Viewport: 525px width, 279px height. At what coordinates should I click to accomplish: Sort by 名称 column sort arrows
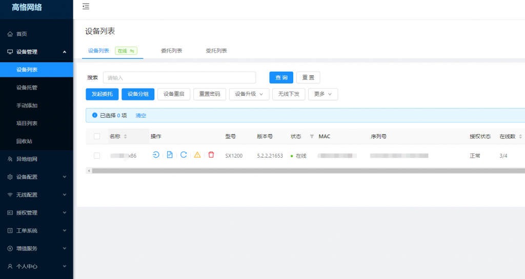click(126, 137)
